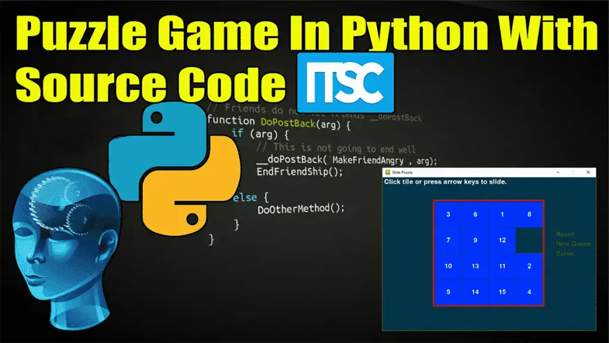Slide tile number 6

475,214
